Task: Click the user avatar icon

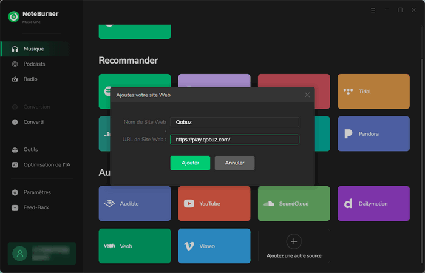Action: click(20, 254)
